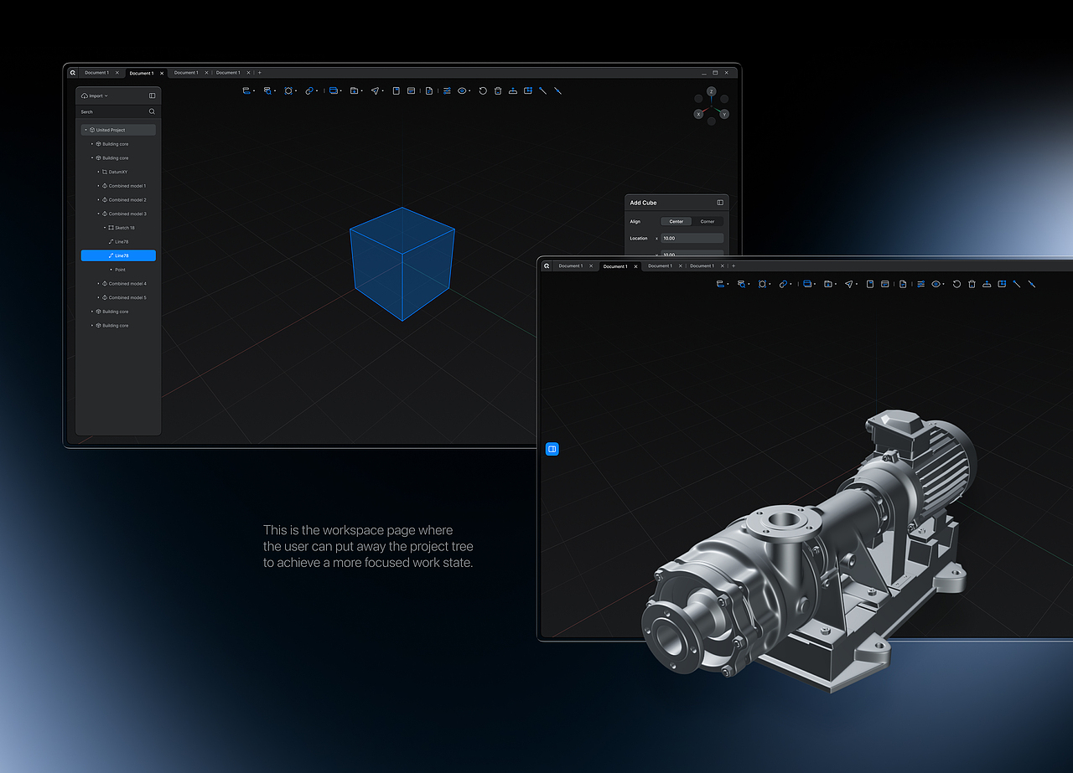The height and width of the screenshot is (773, 1073).
Task: Click the app logo in the cube window title bar
Action: pyautogui.click(x=73, y=73)
